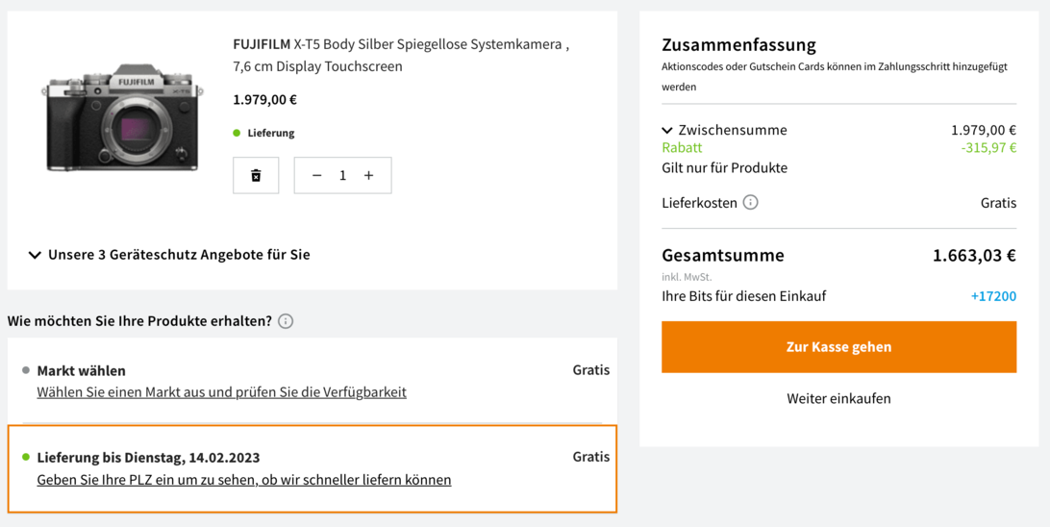Click the Gesamtsumme amount 1.663,03 €

coord(974,256)
